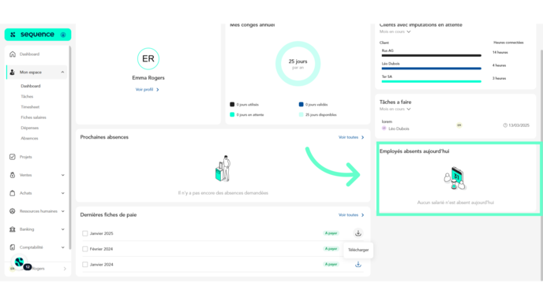Click A payer badge on Février 2024 row
The height and width of the screenshot is (305, 543).
tap(331, 248)
